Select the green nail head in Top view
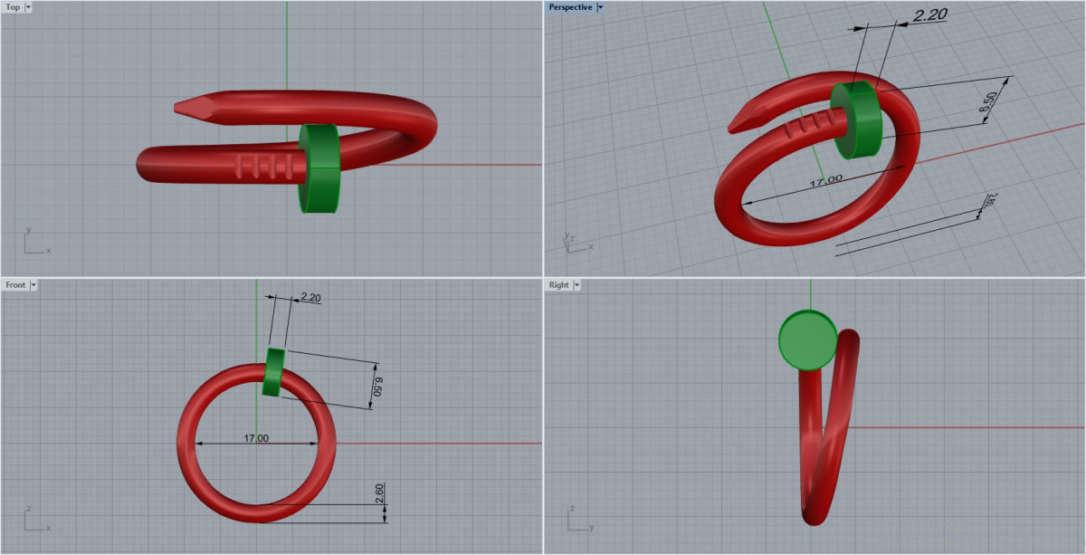The height and width of the screenshot is (555, 1086). tap(319, 168)
